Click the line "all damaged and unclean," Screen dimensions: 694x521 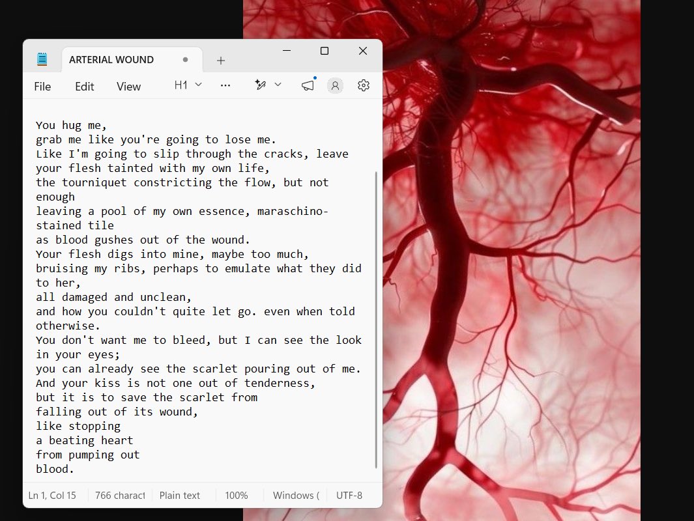point(114,297)
